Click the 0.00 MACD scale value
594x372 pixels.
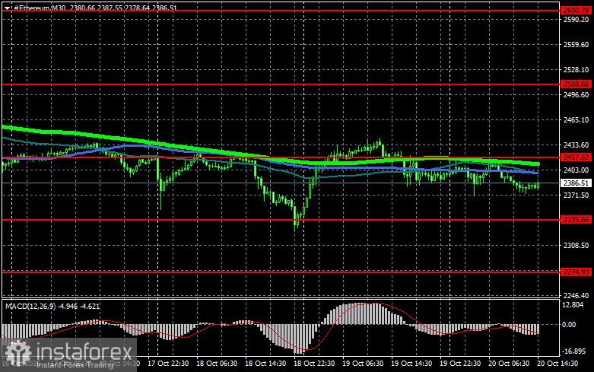tap(570, 324)
